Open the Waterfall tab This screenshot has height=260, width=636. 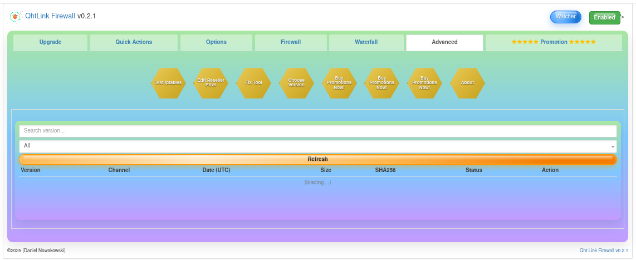click(x=366, y=42)
